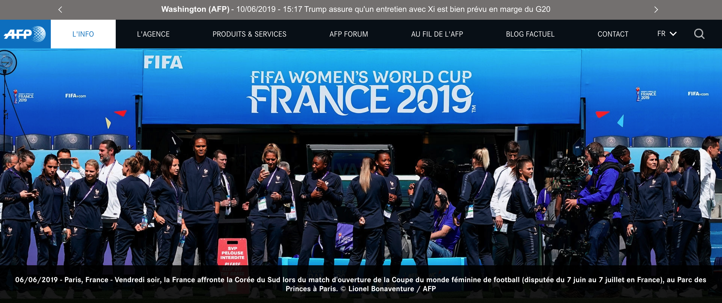Click the AFP globe logo
Viewport: 722px width, 303px height.
25,34
